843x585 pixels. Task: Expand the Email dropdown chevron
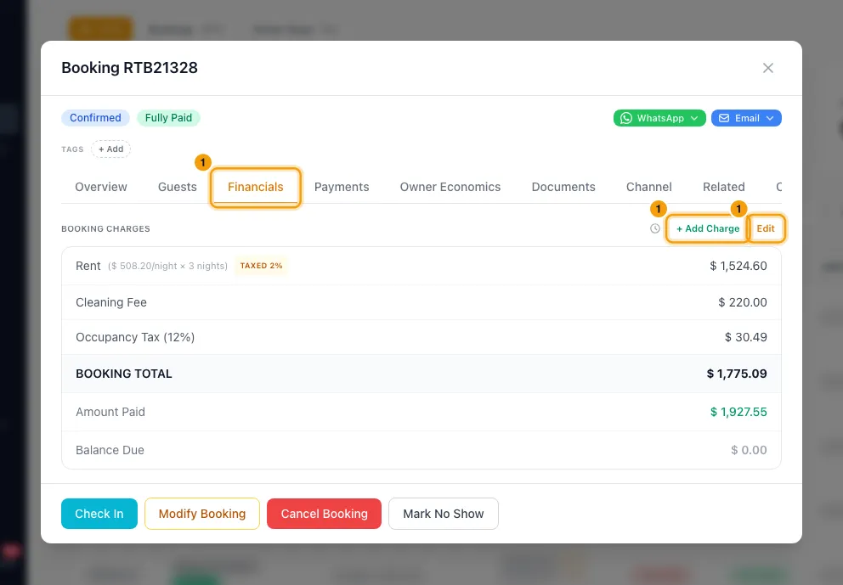pyautogui.click(x=770, y=118)
